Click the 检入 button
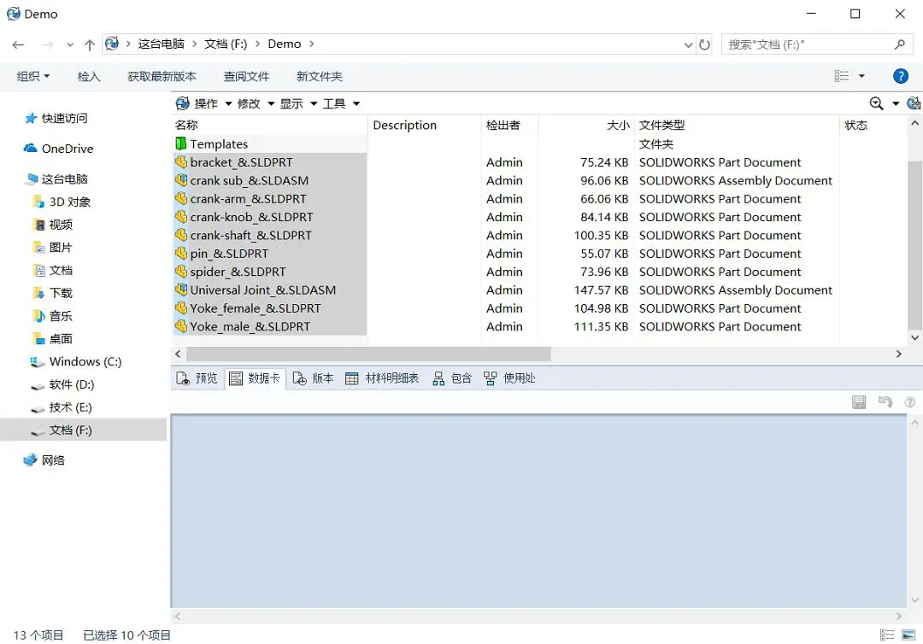The image size is (923, 644). coord(89,76)
